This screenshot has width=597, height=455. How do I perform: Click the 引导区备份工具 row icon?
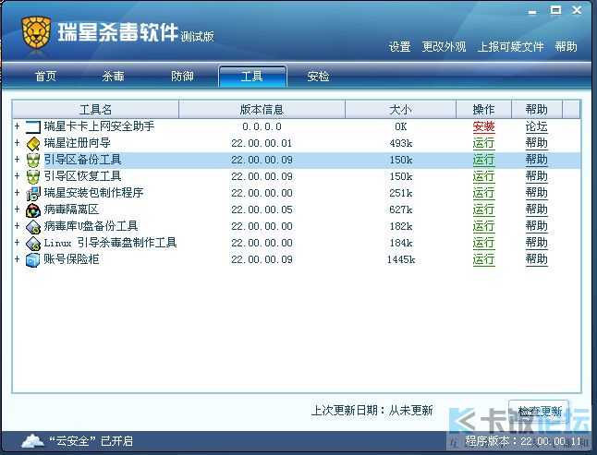(33, 160)
